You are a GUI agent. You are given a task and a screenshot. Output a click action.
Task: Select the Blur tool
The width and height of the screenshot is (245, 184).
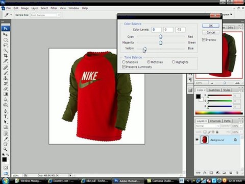coord(5,100)
